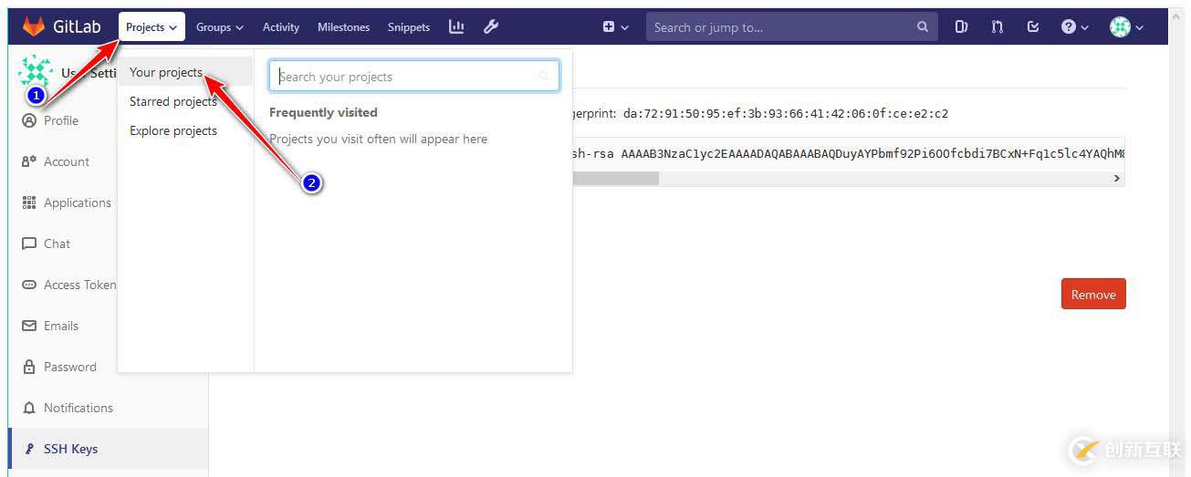Open the Groups dropdown menu
Viewport: 1191px width, 477px height.
(x=220, y=26)
